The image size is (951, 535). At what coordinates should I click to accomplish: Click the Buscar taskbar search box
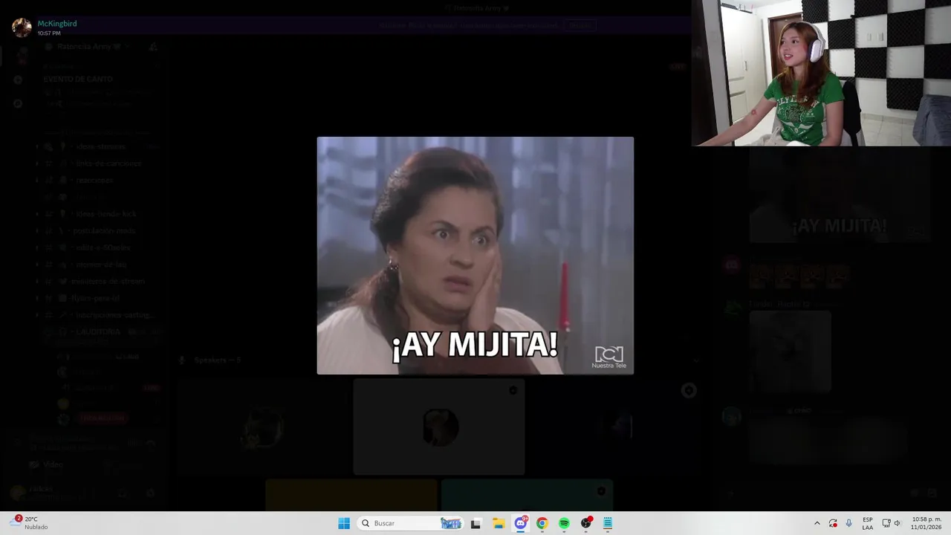[x=410, y=523]
